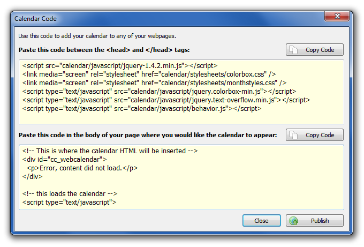Click the copy icon beside the body Copy Code
Screen dimensions: 364x247
coord(294,135)
